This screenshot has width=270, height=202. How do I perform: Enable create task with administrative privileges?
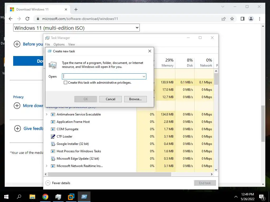(65, 83)
